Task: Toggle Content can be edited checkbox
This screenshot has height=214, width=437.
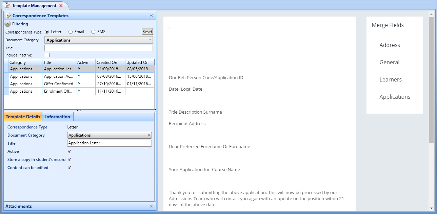Action: click(69, 168)
